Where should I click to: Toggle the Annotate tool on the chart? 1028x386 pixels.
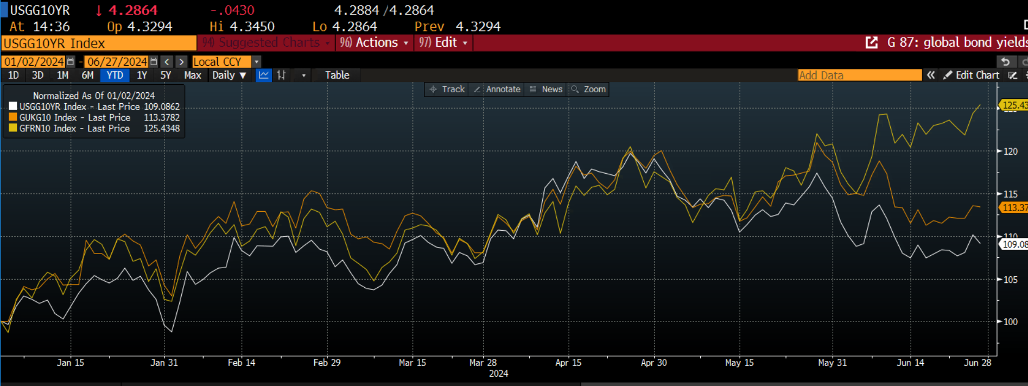click(x=497, y=90)
